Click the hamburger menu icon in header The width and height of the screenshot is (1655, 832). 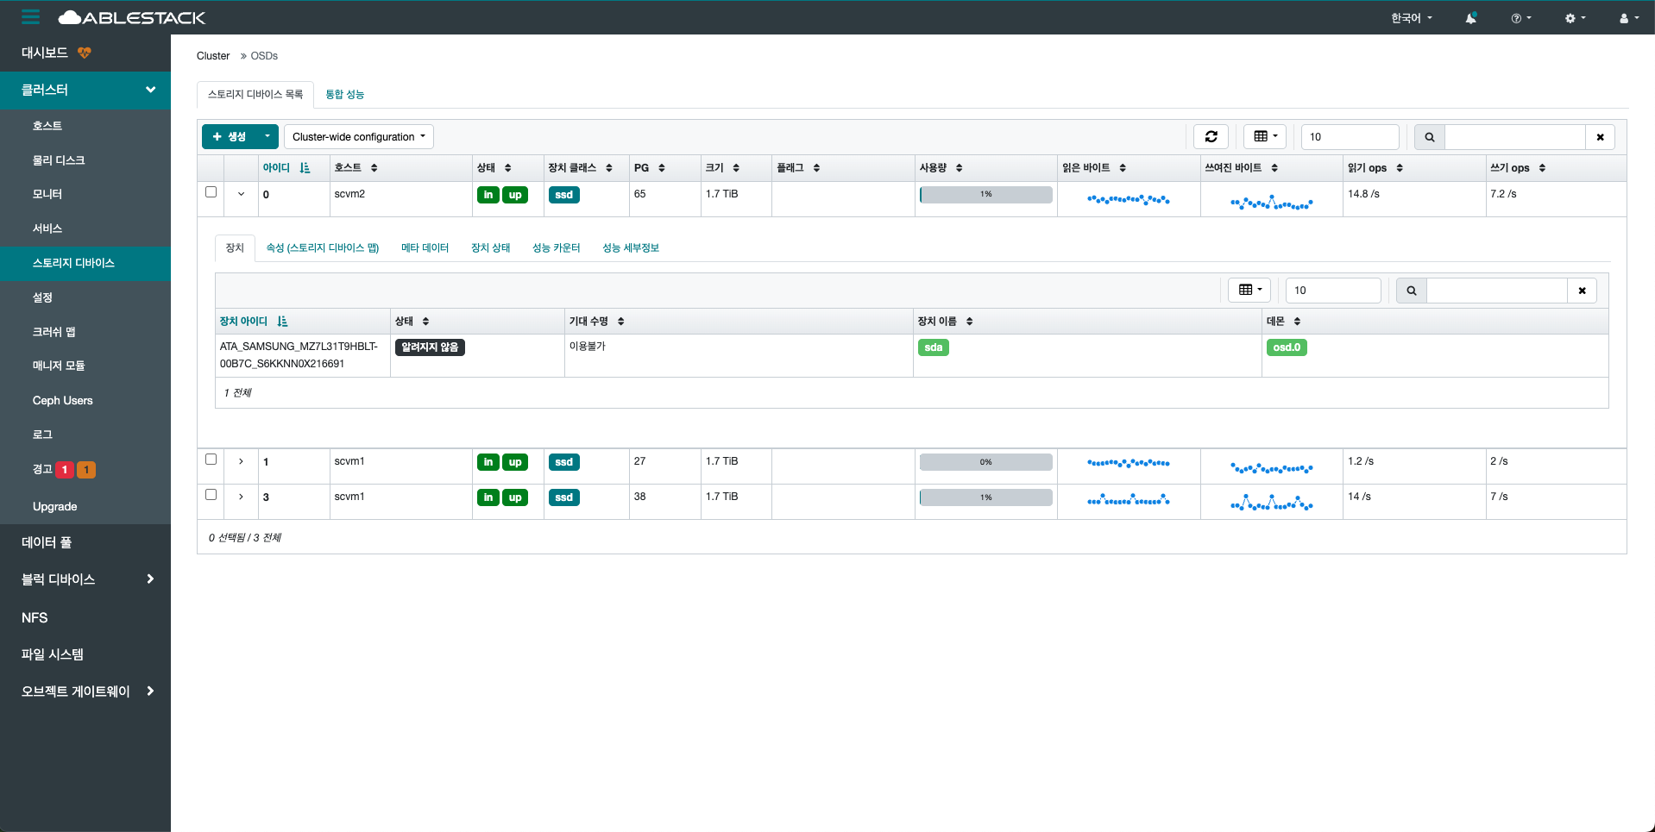click(31, 17)
